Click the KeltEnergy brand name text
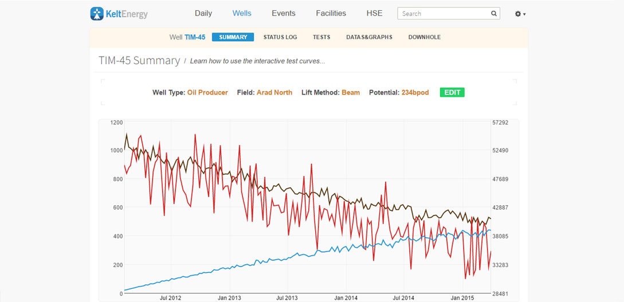This screenshot has width=624, height=302. (x=127, y=14)
